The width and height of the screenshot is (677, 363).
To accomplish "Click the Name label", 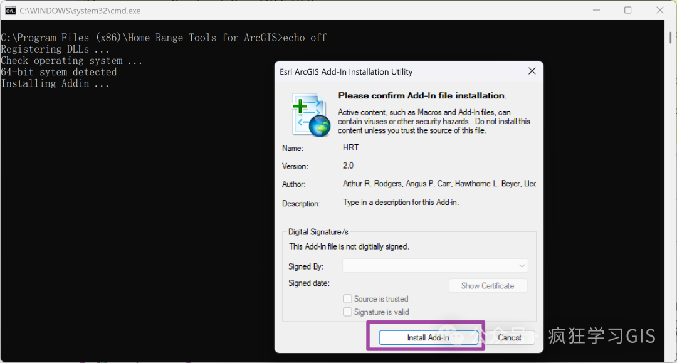I will pos(293,148).
